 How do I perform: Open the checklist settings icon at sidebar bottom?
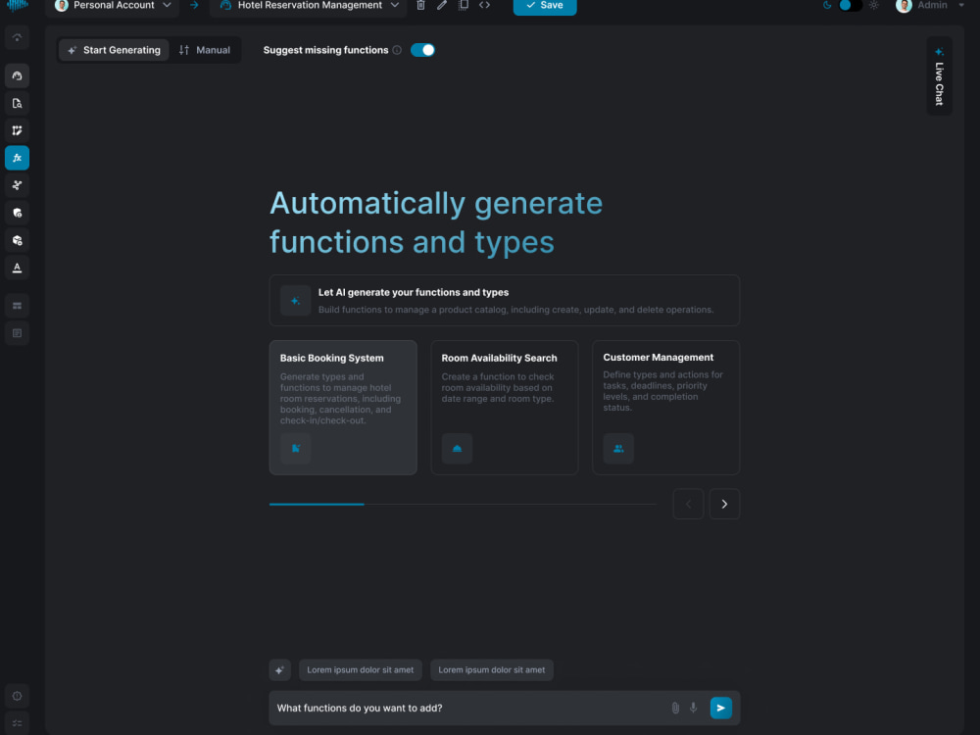point(17,723)
